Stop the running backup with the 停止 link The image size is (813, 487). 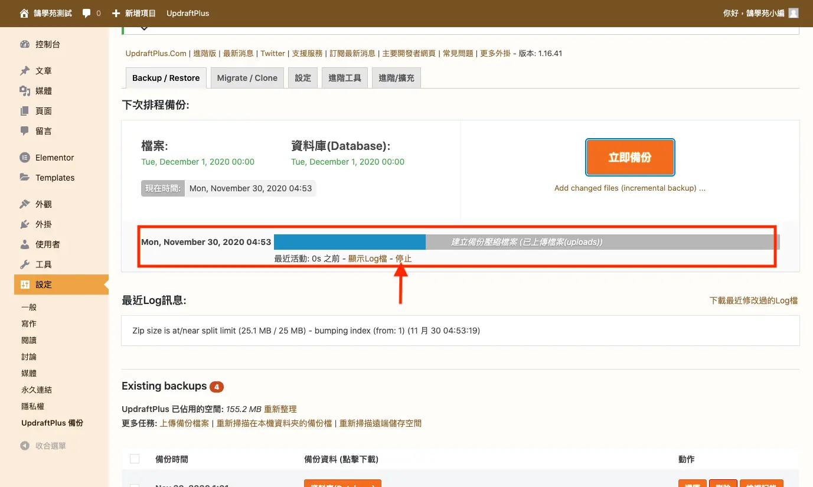404,259
